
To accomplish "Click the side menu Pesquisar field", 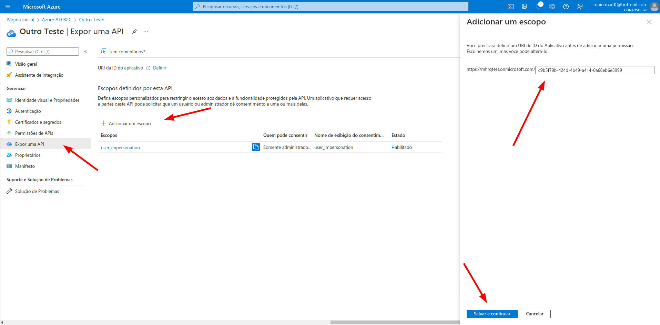I will pos(43,52).
